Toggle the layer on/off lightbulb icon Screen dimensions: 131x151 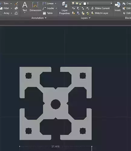(x=73, y=4)
